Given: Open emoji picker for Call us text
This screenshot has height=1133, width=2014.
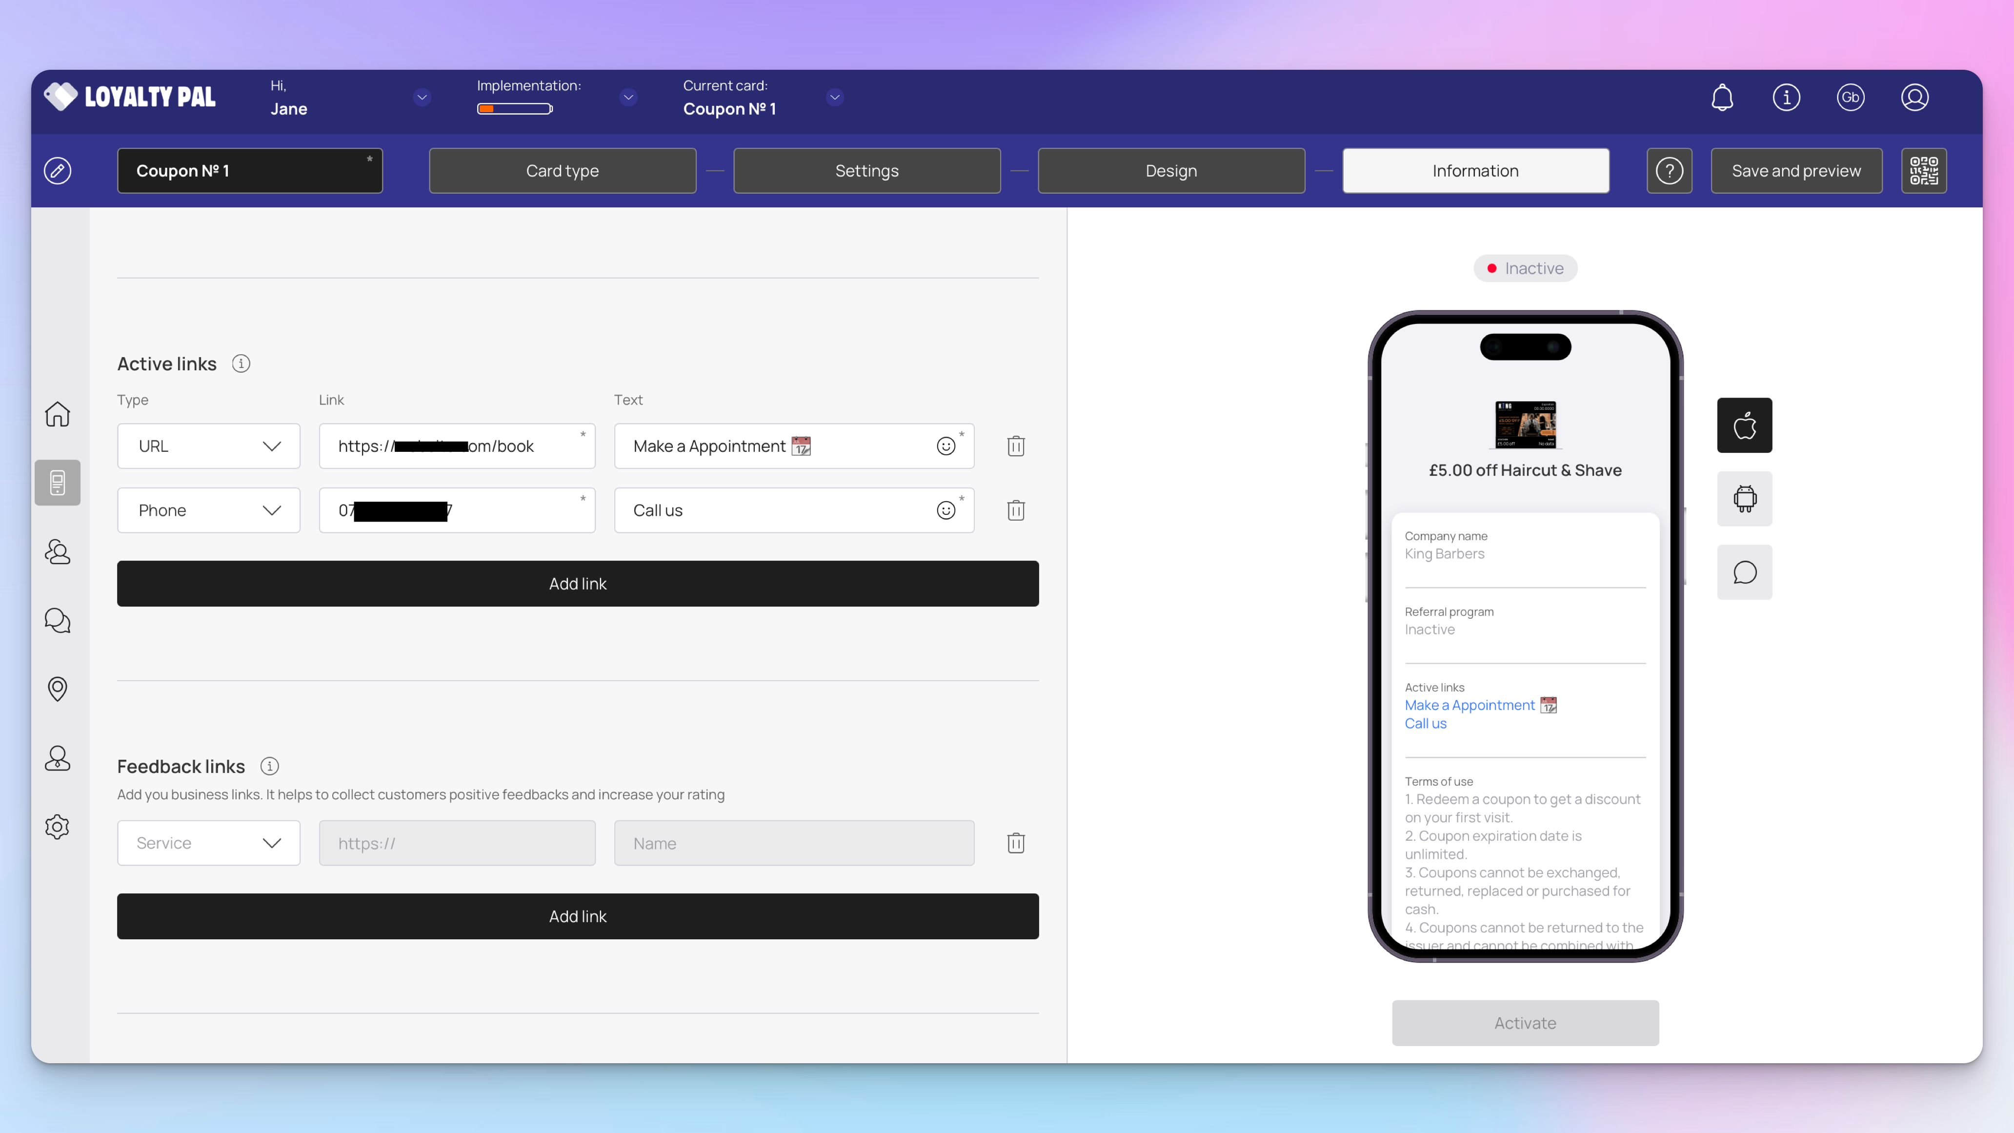Looking at the screenshot, I should coord(946,510).
